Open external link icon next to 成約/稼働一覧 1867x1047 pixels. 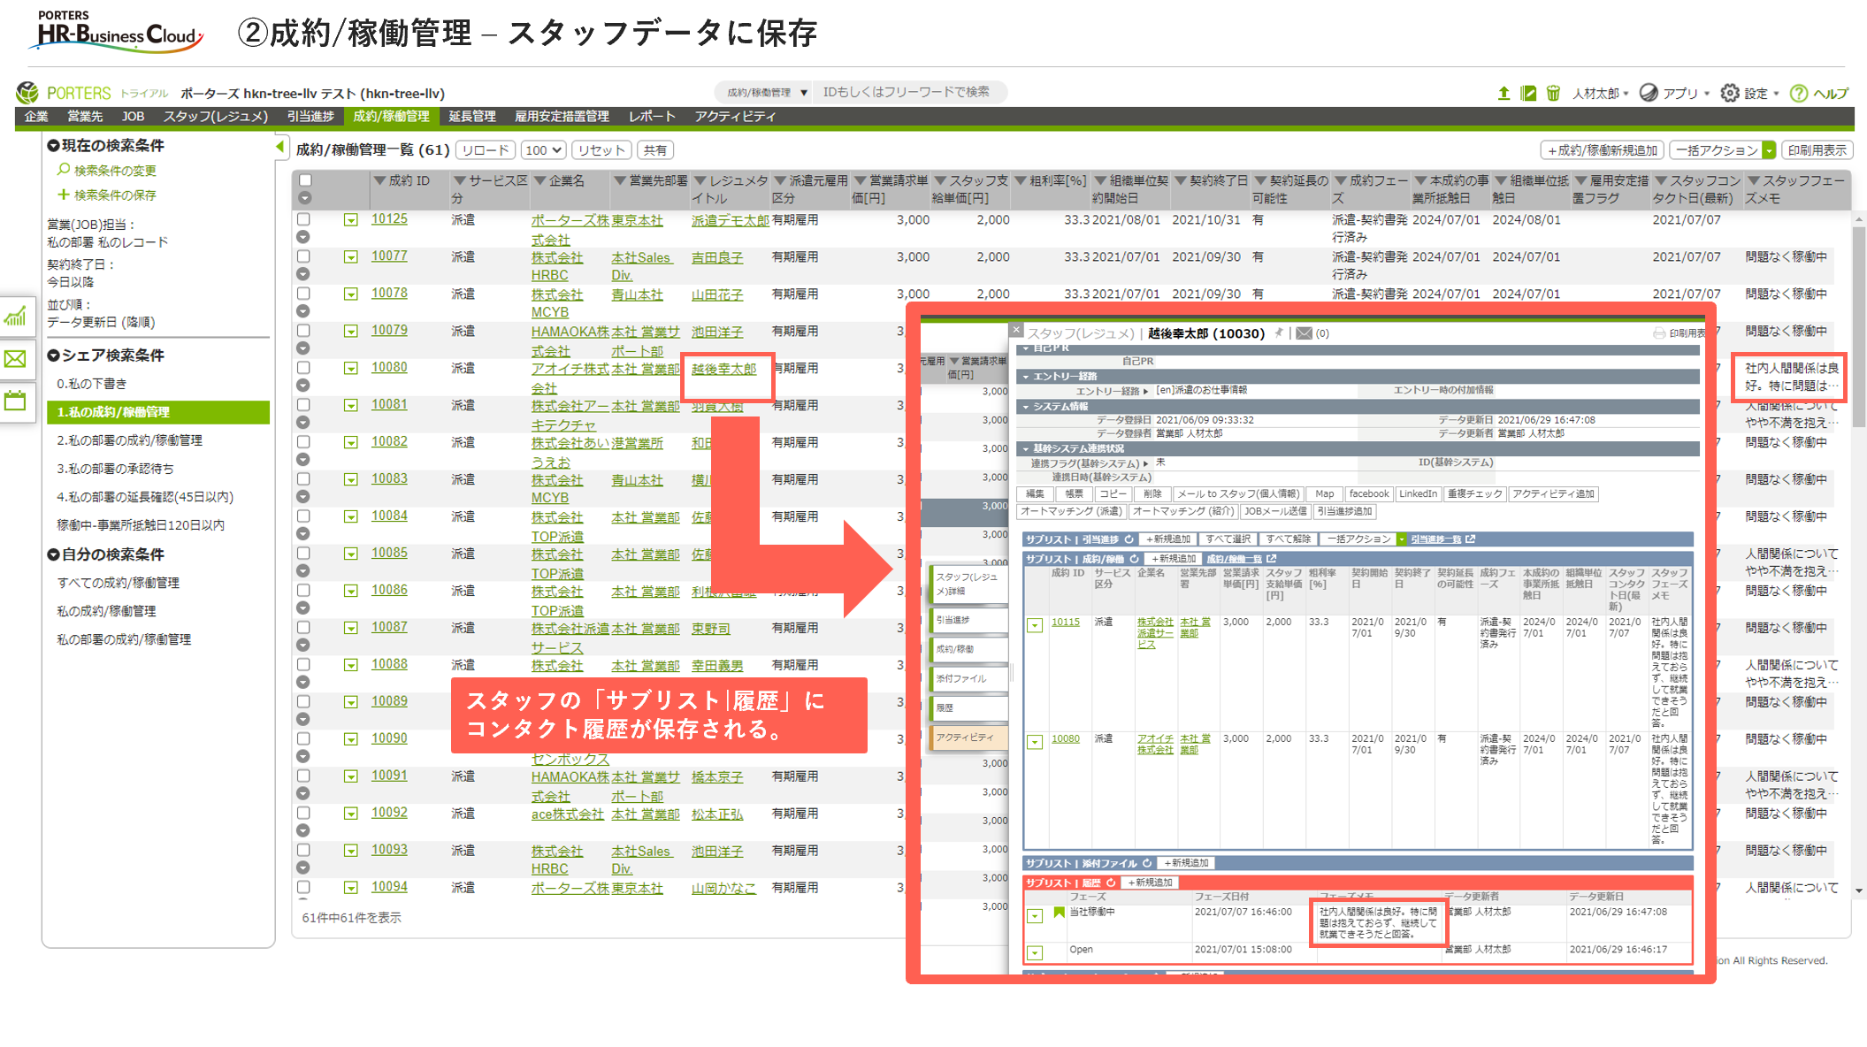[x=1271, y=559]
